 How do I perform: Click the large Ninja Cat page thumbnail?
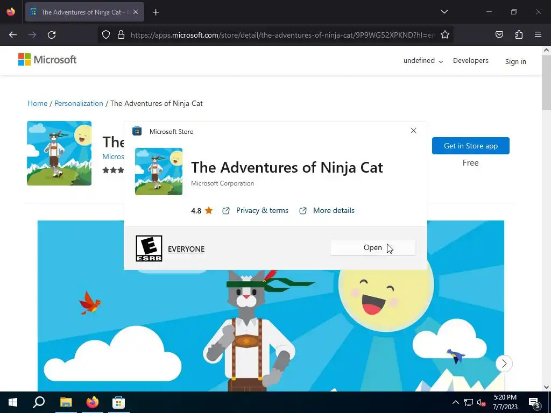[x=59, y=153]
